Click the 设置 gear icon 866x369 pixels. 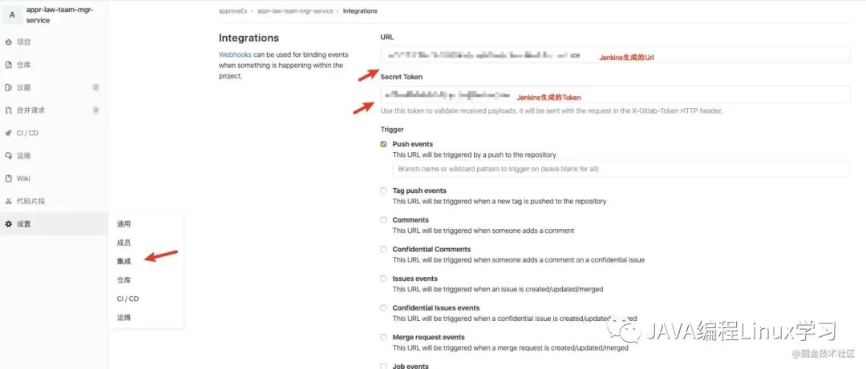click(x=8, y=224)
